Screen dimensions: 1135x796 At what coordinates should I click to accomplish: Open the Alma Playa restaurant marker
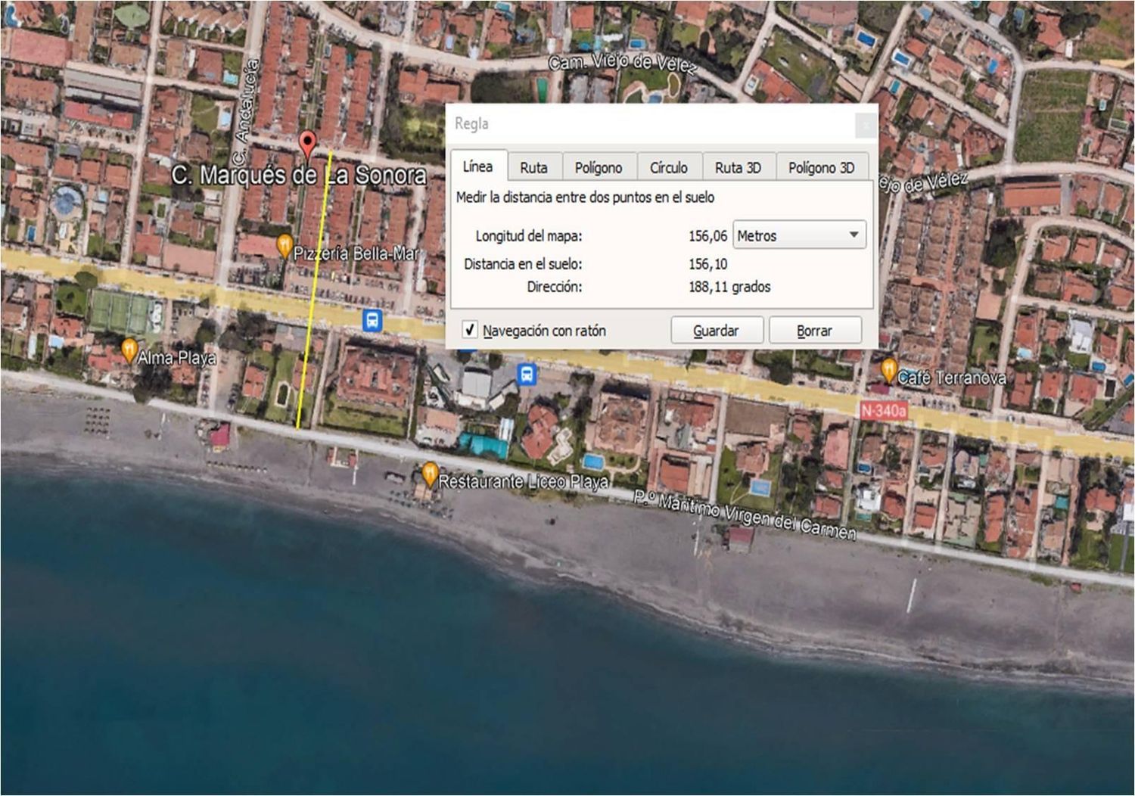tap(129, 350)
